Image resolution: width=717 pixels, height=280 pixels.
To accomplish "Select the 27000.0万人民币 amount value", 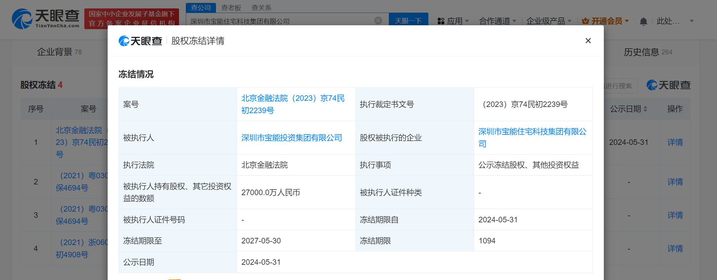I will pos(270,192).
